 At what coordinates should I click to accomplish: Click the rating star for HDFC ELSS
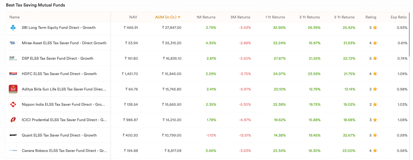pyautogui.click(x=375, y=74)
